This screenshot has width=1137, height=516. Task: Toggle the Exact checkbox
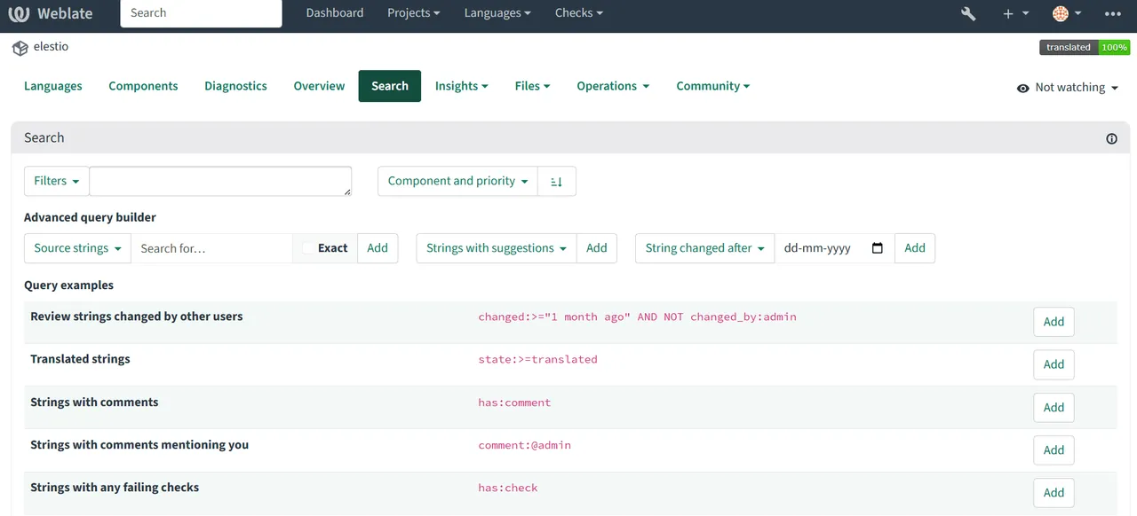coord(307,248)
